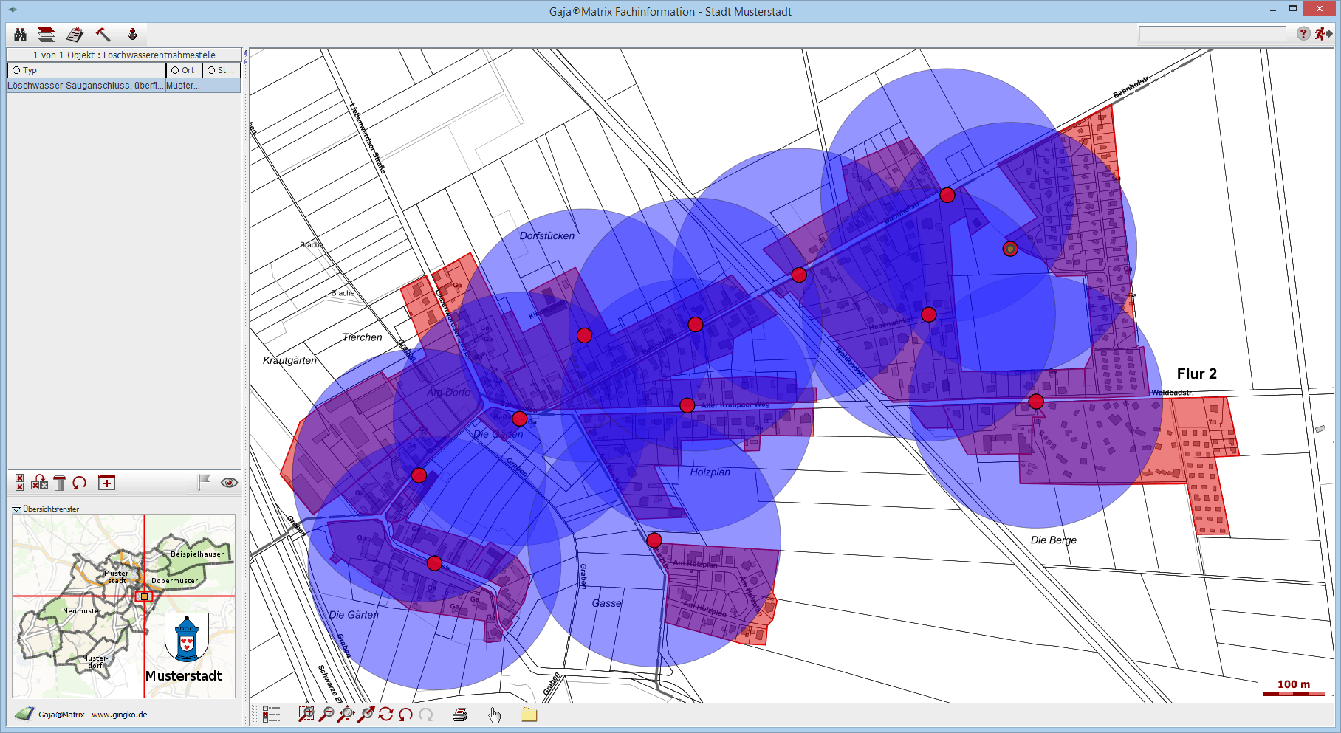Print the map with the printer icon
Viewport: 1341px width, 733px height.
(x=460, y=714)
